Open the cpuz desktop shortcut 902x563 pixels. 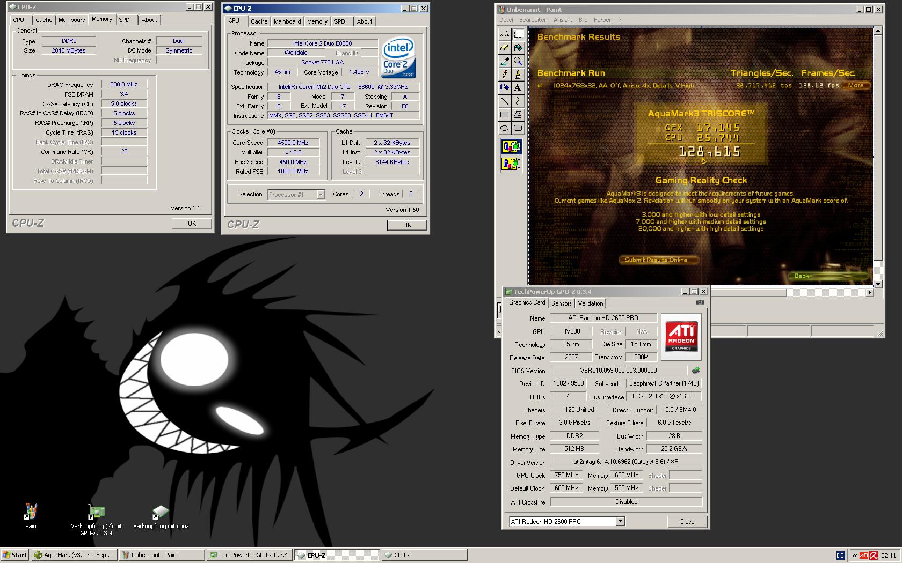coord(161,517)
